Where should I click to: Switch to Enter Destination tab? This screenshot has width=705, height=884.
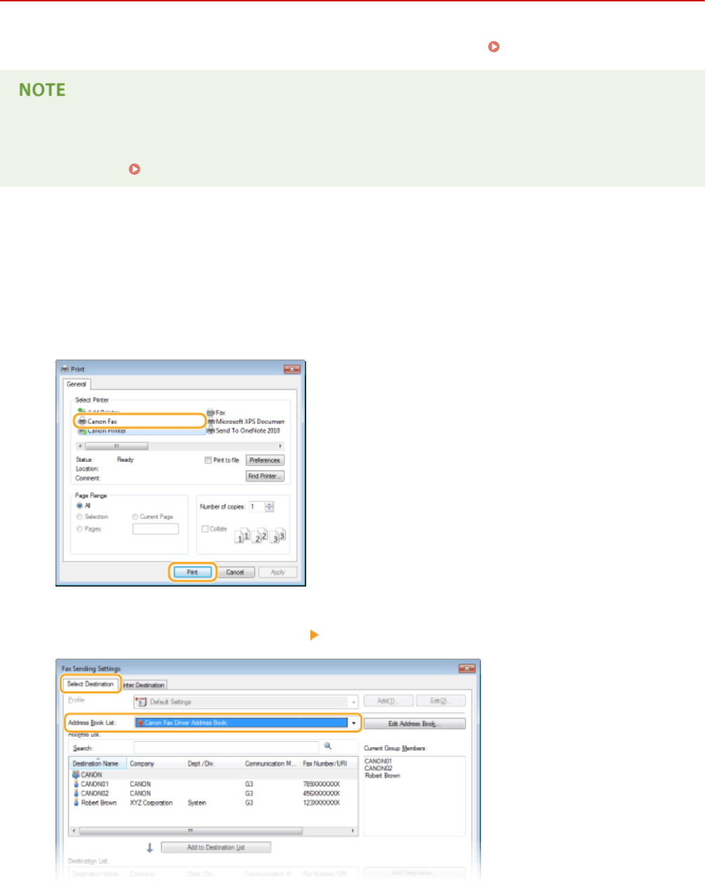click(x=144, y=685)
